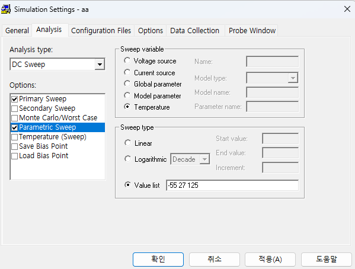This screenshot has width=355, height=269.
Task: Select the Global parameter radio button
Action: (x=127, y=84)
